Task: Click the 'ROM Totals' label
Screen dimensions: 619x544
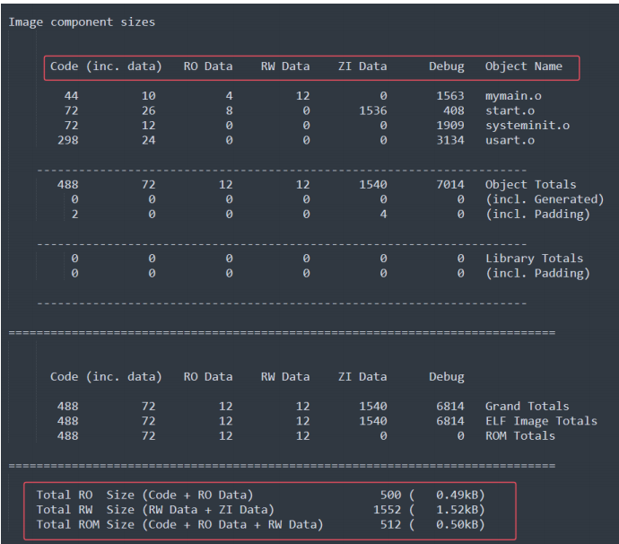Action: 520,435
